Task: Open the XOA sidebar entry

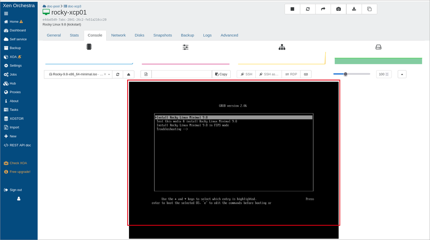Action: tap(13, 57)
